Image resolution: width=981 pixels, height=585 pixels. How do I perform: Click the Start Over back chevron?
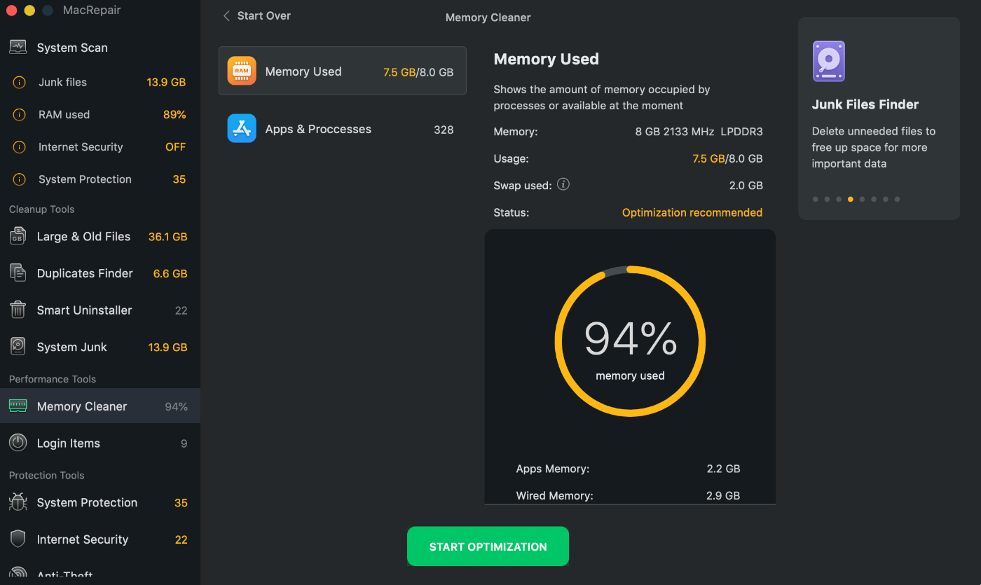[226, 15]
